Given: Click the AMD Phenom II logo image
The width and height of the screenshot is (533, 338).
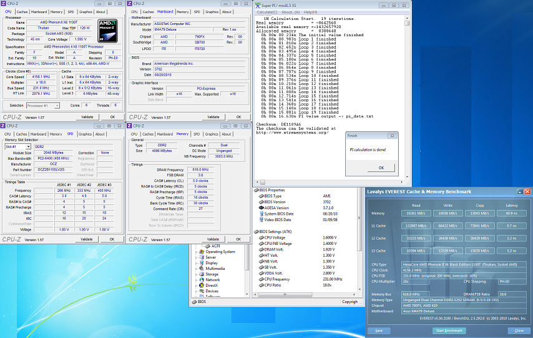Looking at the screenshot, I should (x=108, y=31).
